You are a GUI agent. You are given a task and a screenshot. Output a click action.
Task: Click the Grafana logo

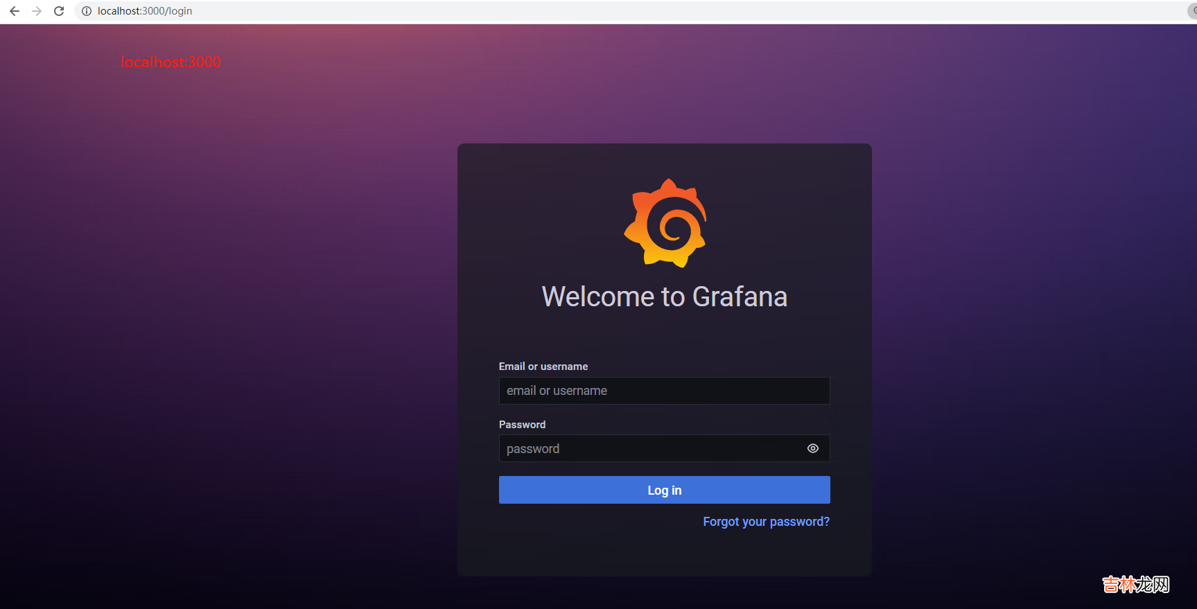point(665,223)
